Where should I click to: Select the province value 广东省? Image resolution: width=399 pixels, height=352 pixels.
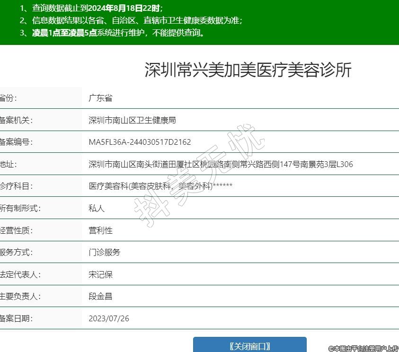[x=100, y=98]
